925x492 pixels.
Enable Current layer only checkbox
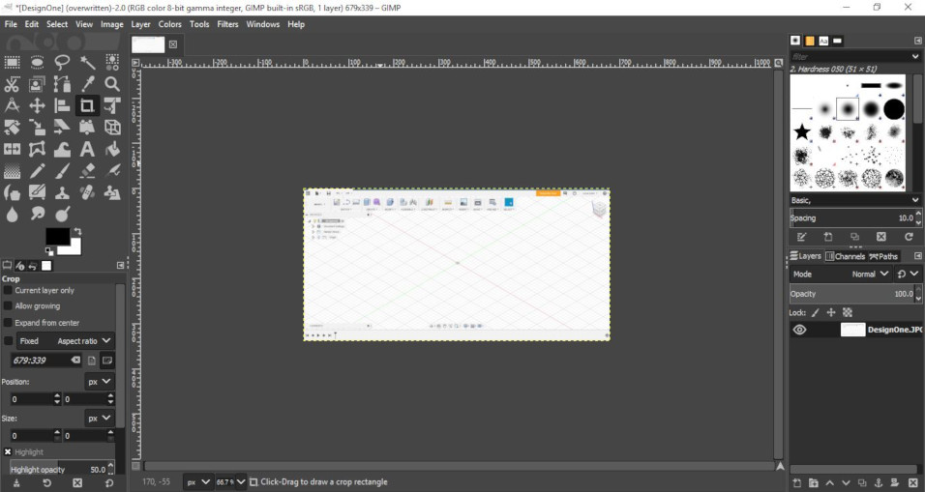click(8, 291)
